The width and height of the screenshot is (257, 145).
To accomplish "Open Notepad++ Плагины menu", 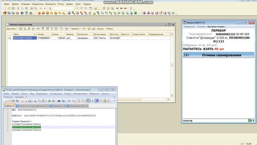I will pos(8,97).
